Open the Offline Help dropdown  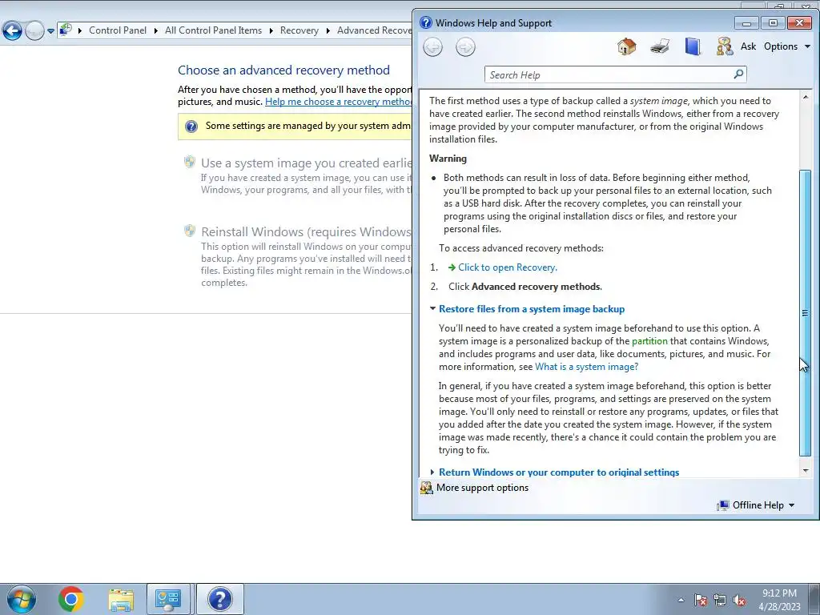point(763,505)
